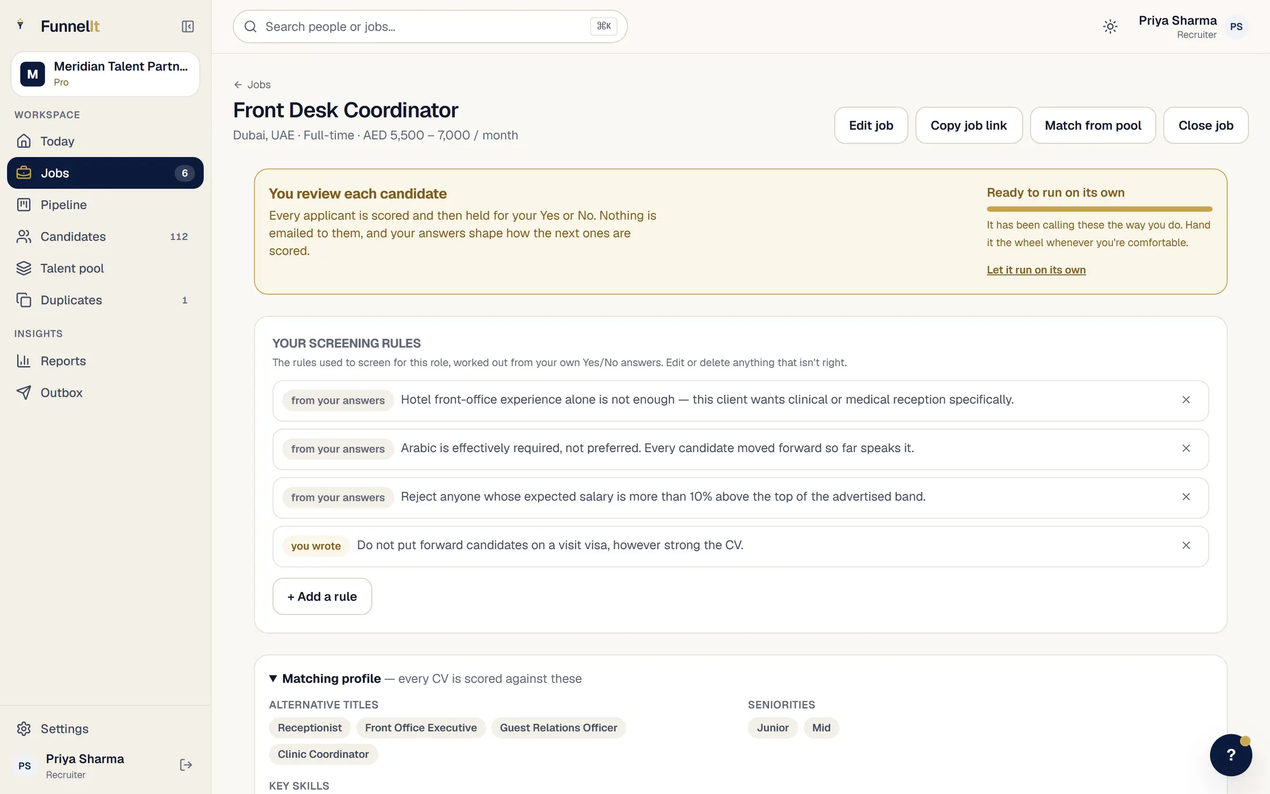
Task: Click the Ready to run progress bar
Action: tap(1099, 209)
